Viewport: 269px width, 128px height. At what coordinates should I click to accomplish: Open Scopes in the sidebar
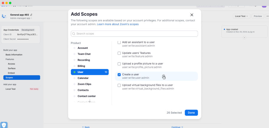coord(22,78)
